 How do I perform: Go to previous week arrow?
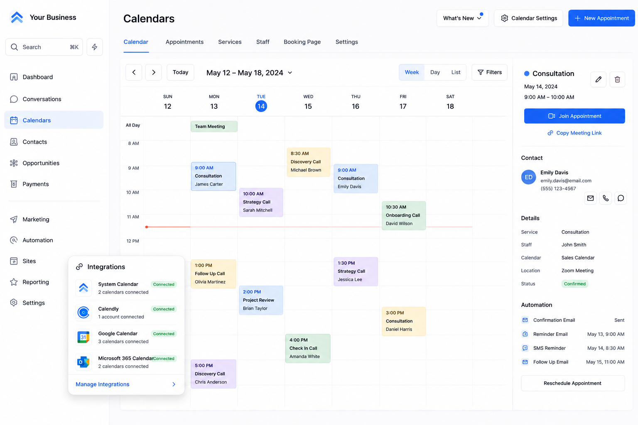pyautogui.click(x=134, y=72)
